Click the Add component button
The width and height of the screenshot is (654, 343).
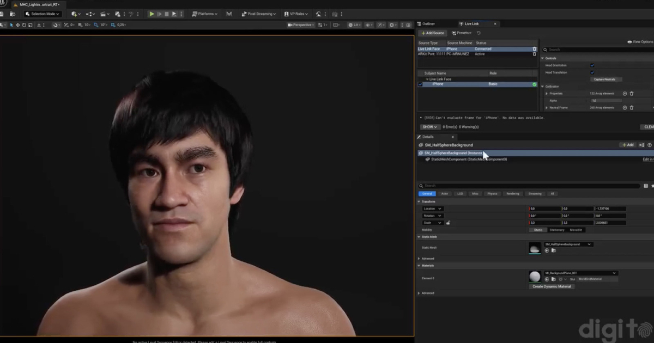click(x=628, y=145)
